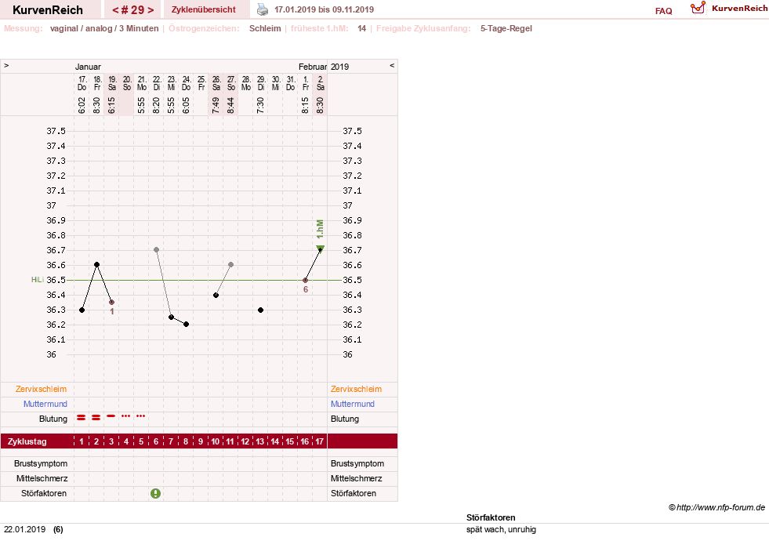Click the 'vaginal / analog / 3 Minuten' setting
The width and height of the screenshot is (769, 548).
(x=104, y=28)
